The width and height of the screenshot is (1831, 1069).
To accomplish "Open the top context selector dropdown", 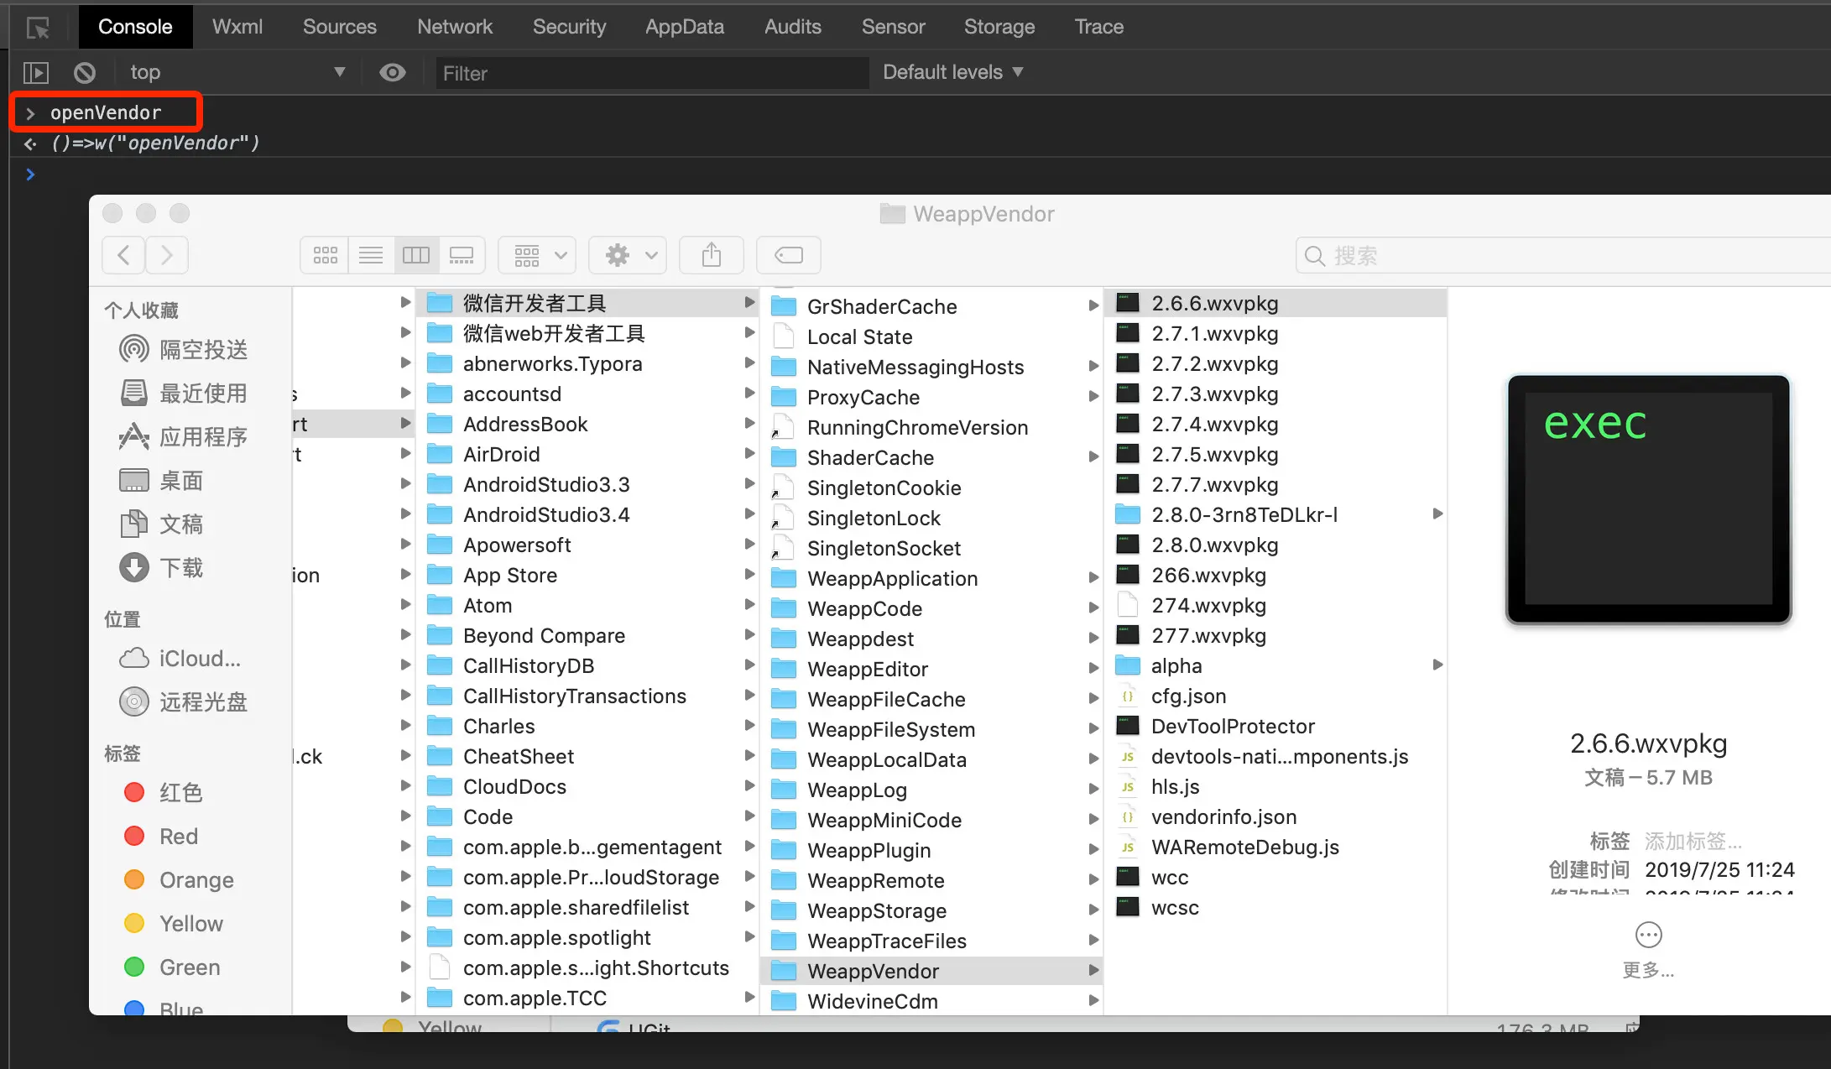I will tap(235, 72).
